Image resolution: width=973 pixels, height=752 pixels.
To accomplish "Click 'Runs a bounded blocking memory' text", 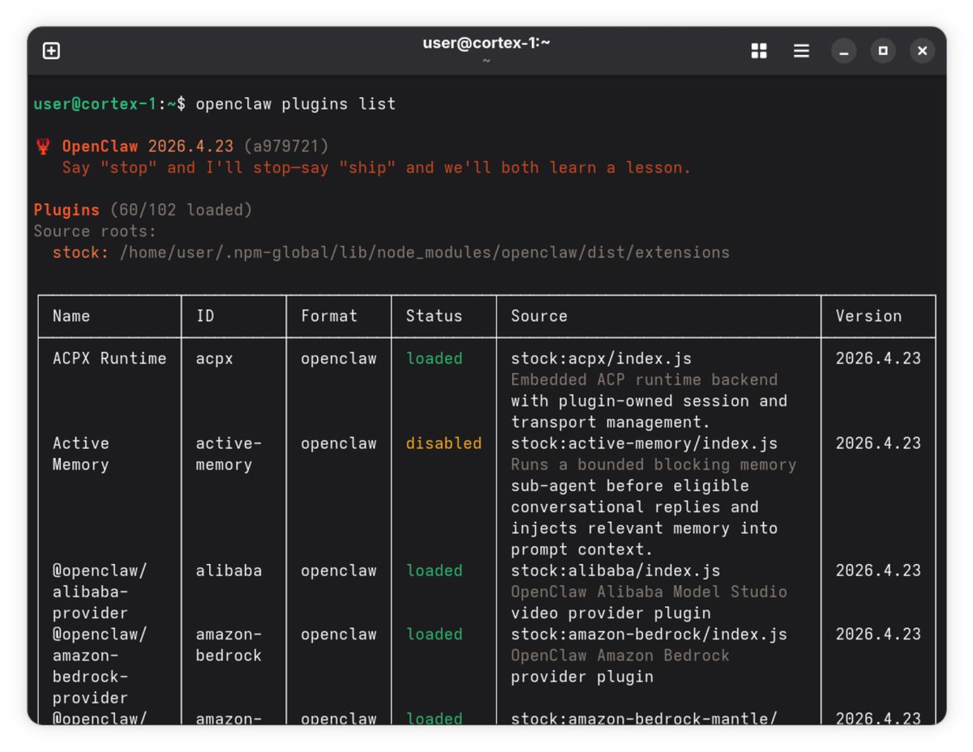I will point(654,464).
